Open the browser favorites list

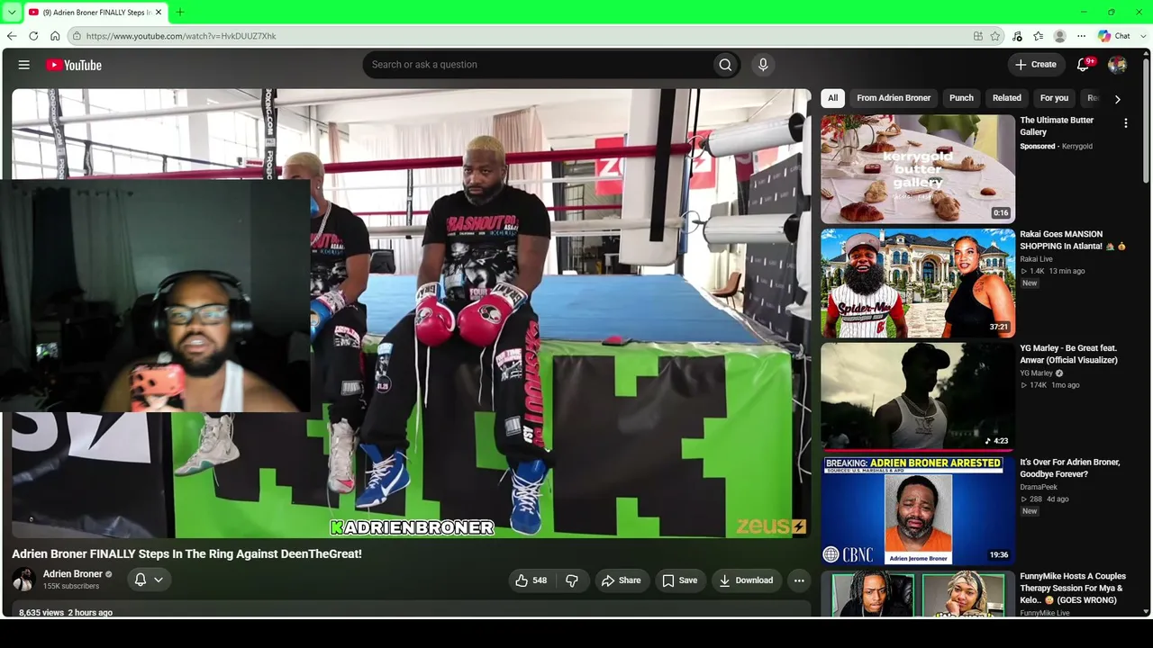click(1039, 36)
